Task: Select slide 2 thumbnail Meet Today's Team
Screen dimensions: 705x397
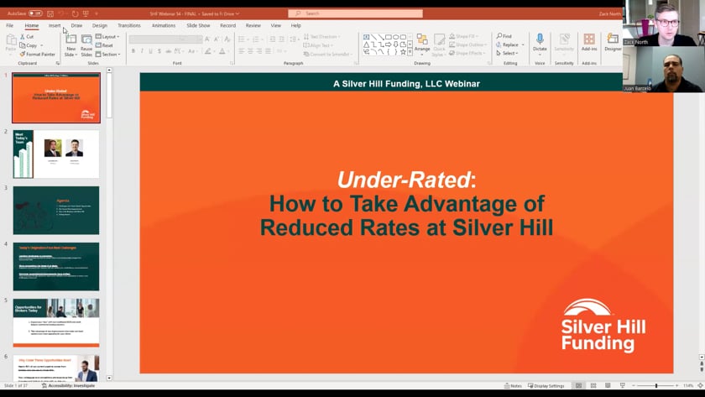Action: (56, 154)
